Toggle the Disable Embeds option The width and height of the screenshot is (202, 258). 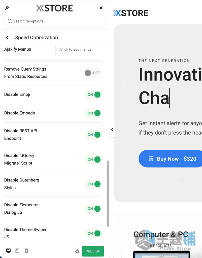pyautogui.click(x=93, y=113)
